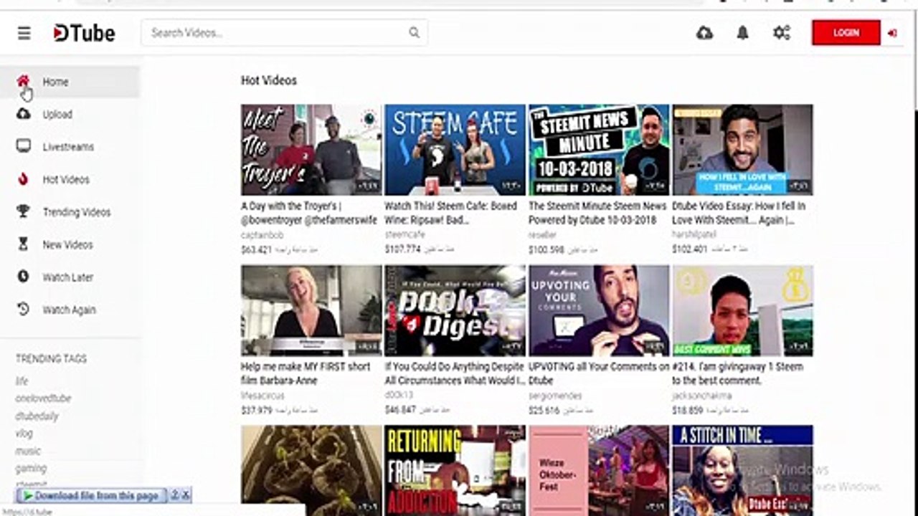Close the download bar with X
This screenshot has width=918, height=516.
click(x=186, y=495)
